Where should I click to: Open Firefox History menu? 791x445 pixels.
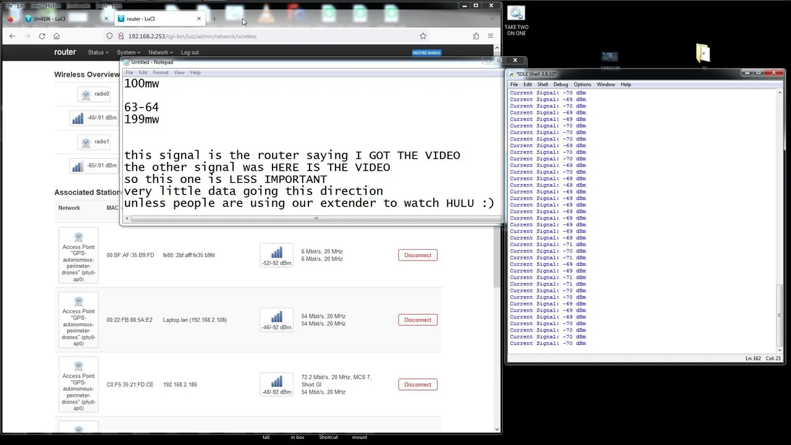(x=54, y=6)
